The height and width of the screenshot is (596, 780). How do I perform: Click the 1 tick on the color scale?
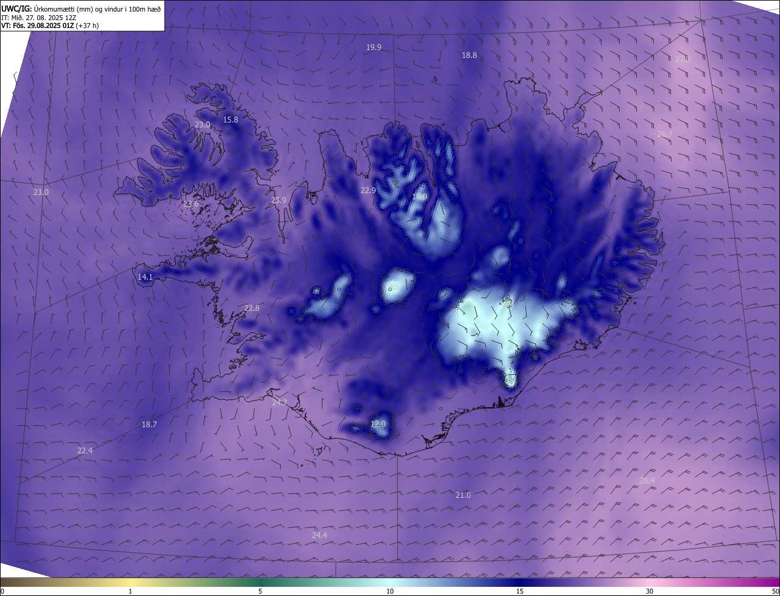point(130,591)
